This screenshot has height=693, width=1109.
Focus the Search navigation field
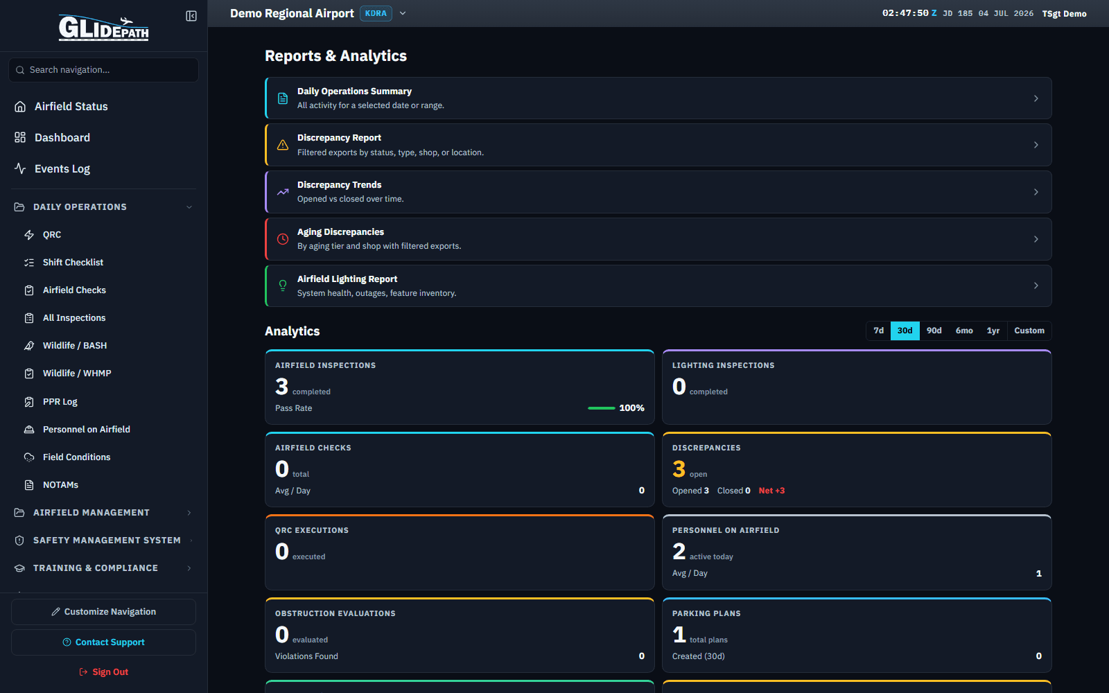tap(103, 70)
